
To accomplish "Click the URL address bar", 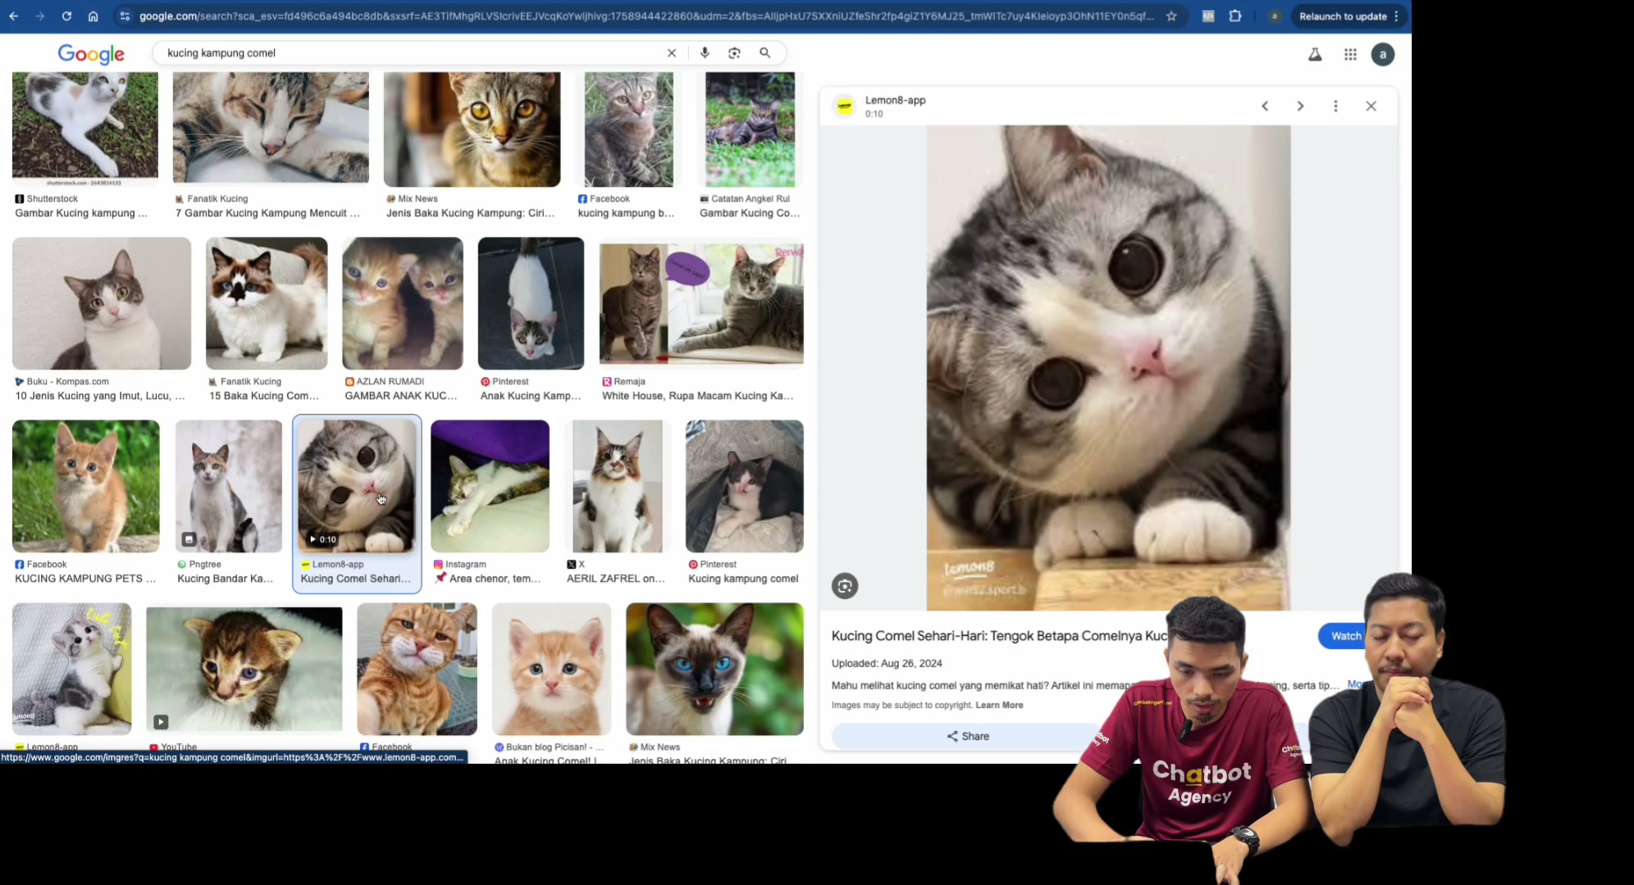I will tap(648, 16).
